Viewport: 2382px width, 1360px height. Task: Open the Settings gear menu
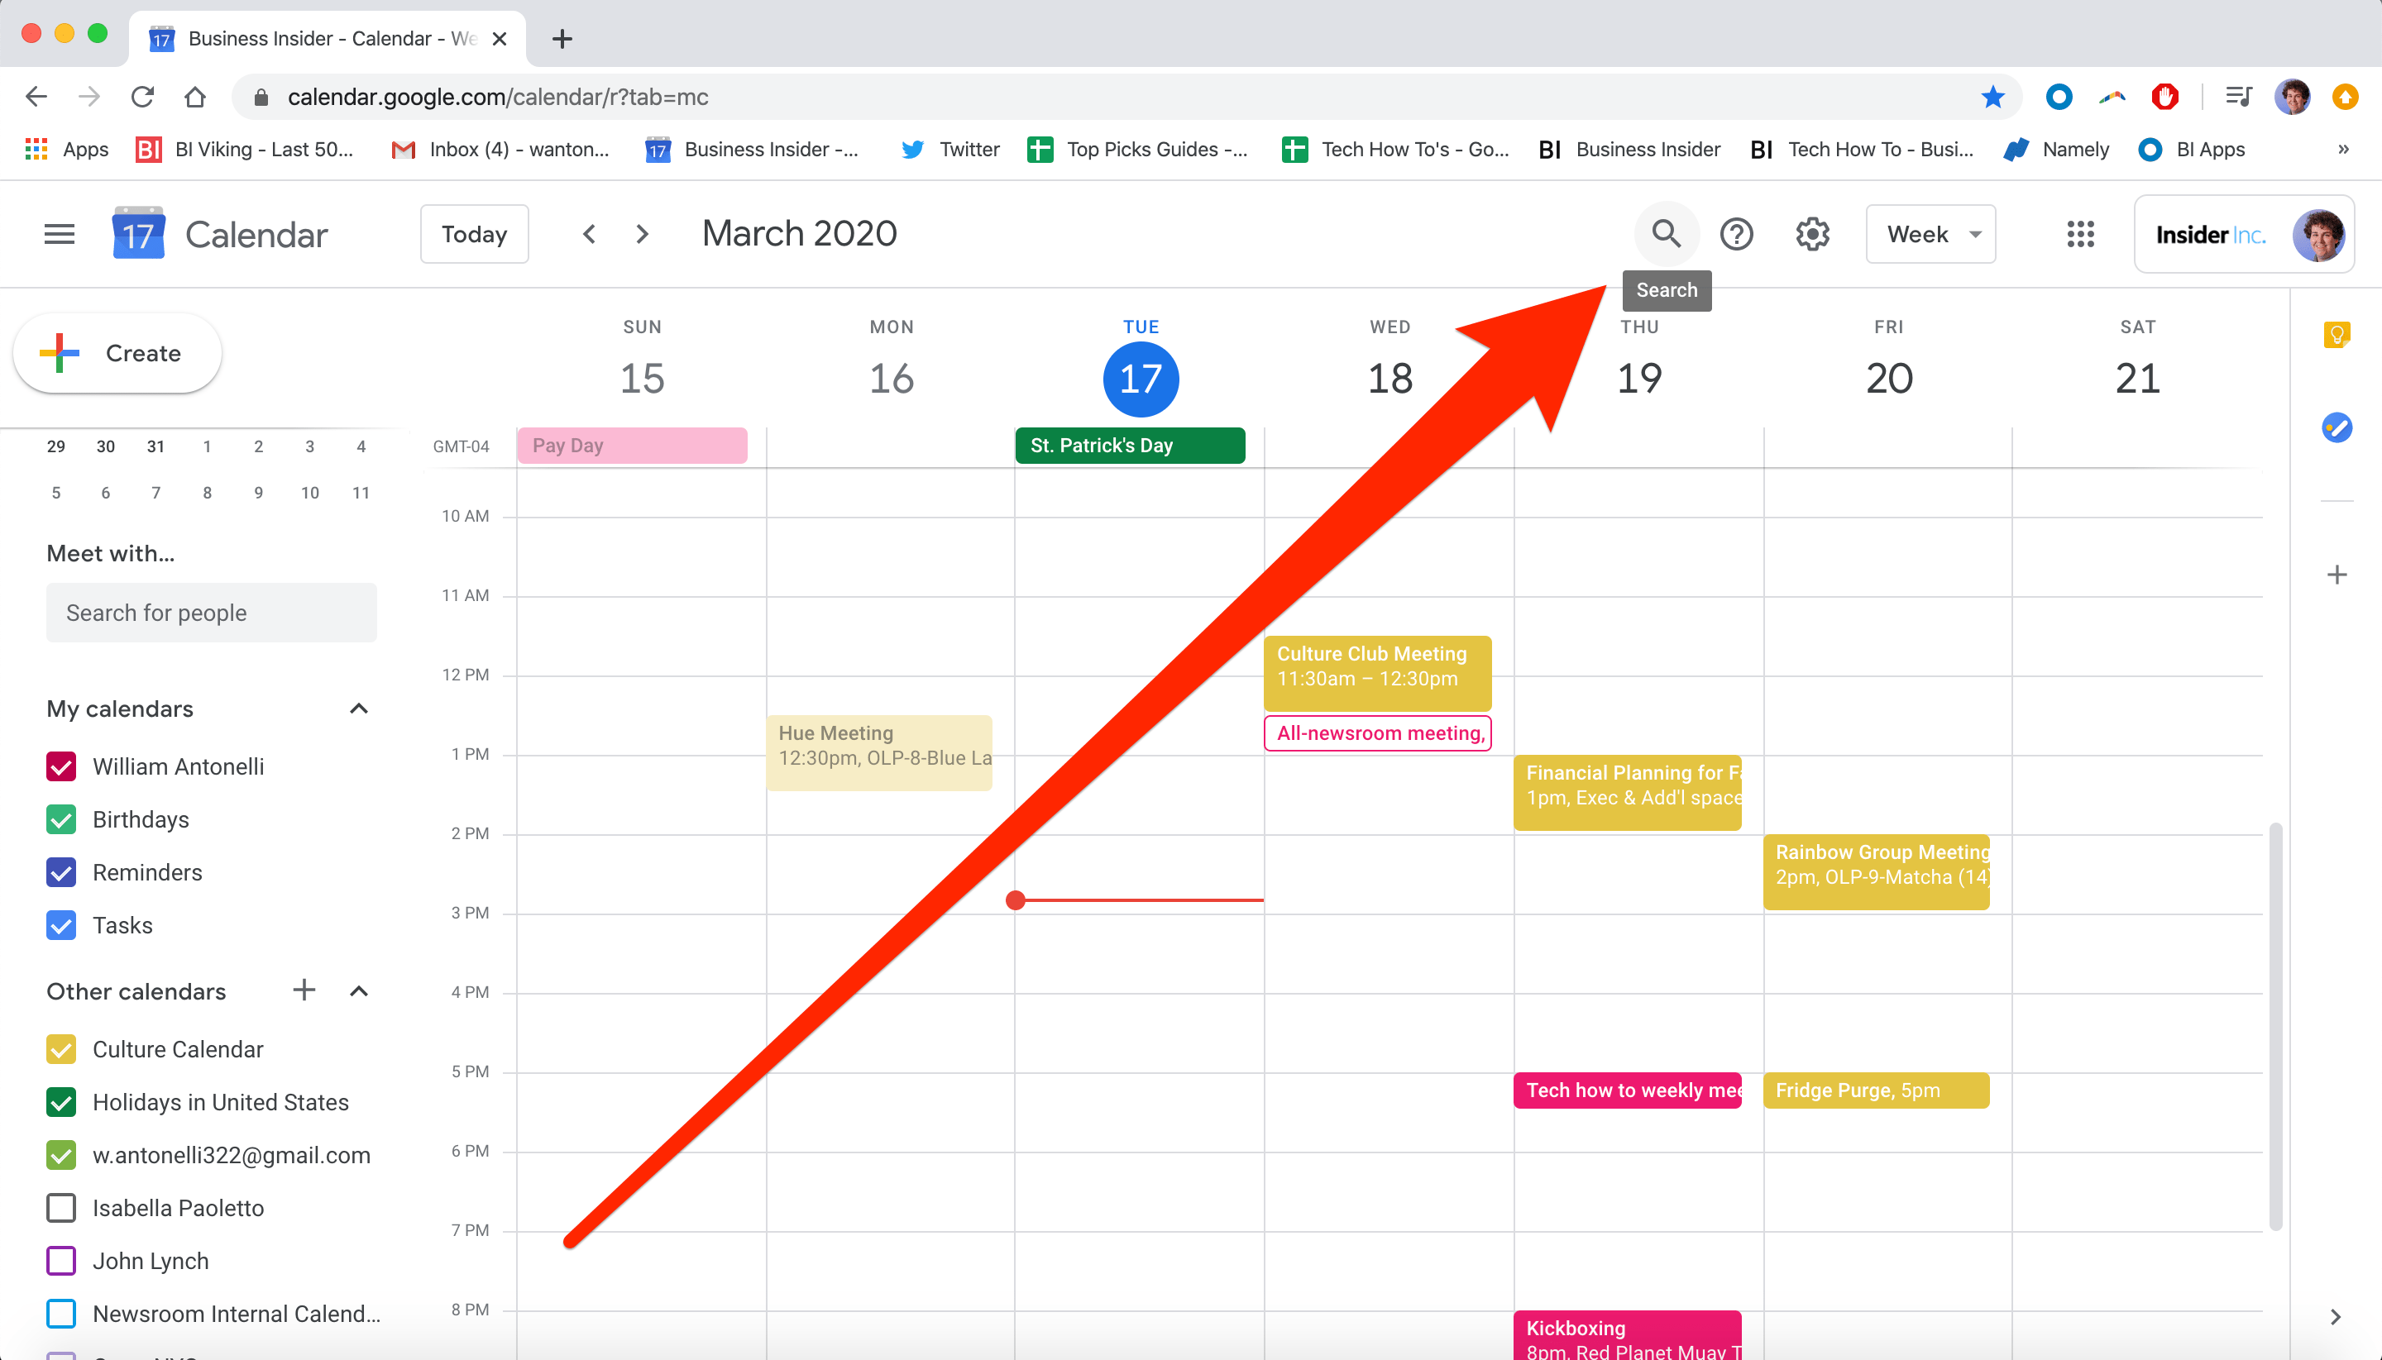click(1812, 233)
